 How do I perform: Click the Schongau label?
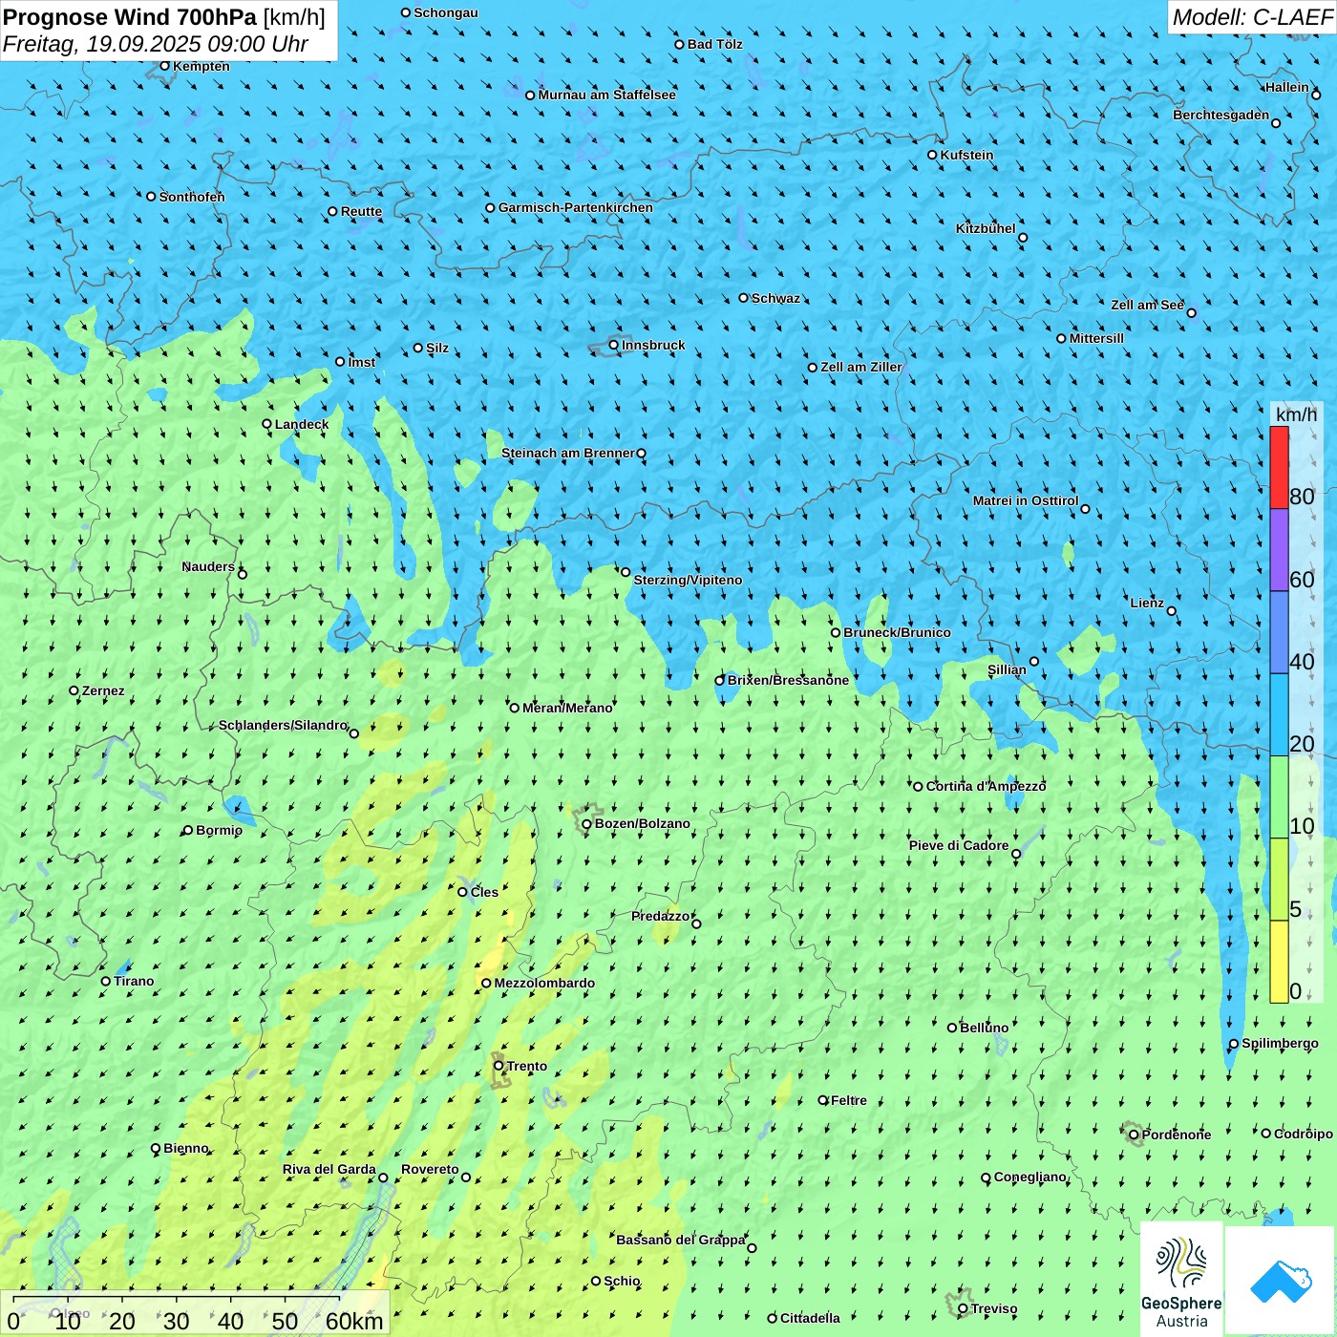[x=446, y=12]
